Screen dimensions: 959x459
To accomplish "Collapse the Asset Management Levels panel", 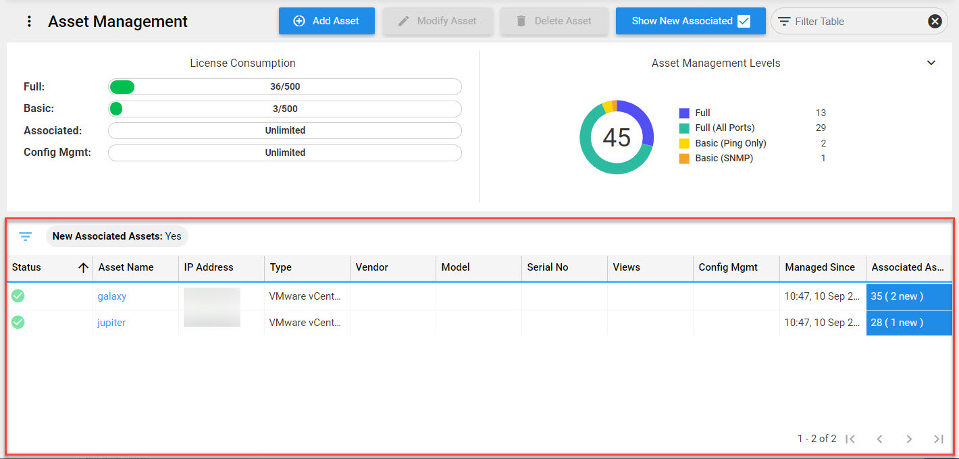I will (x=931, y=62).
